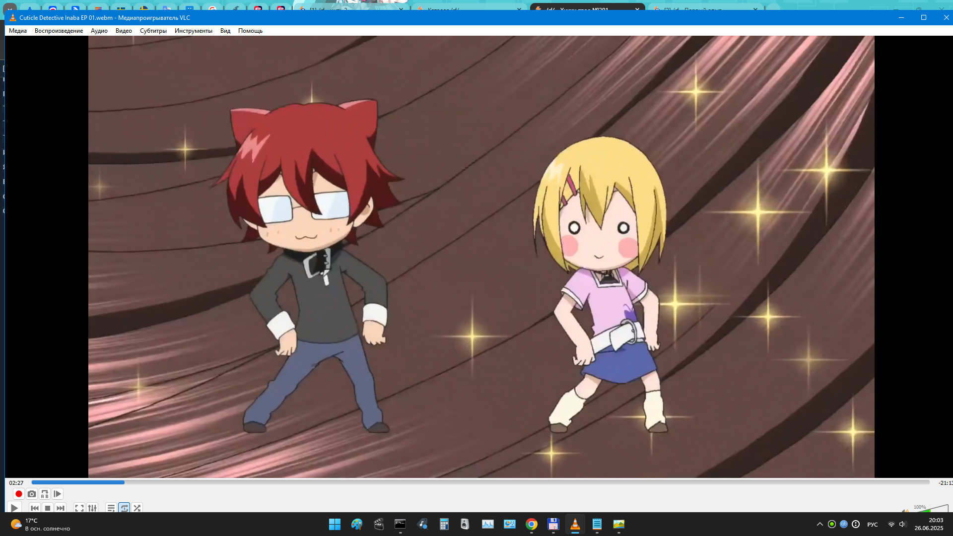The image size is (953, 536).
Task: Open the Медиа menu
Action: (18, 31)
